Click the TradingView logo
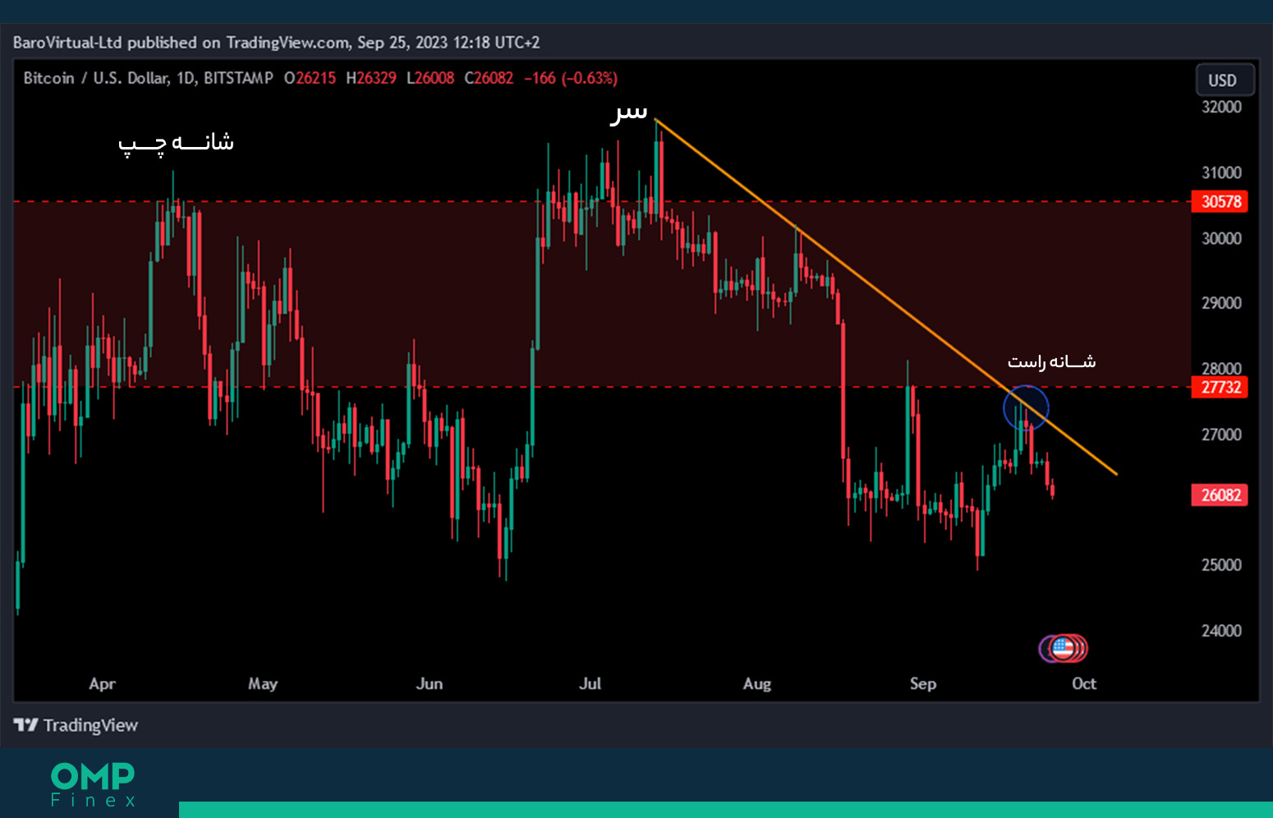Screen dimensions: 1273x818 (76, 725)
